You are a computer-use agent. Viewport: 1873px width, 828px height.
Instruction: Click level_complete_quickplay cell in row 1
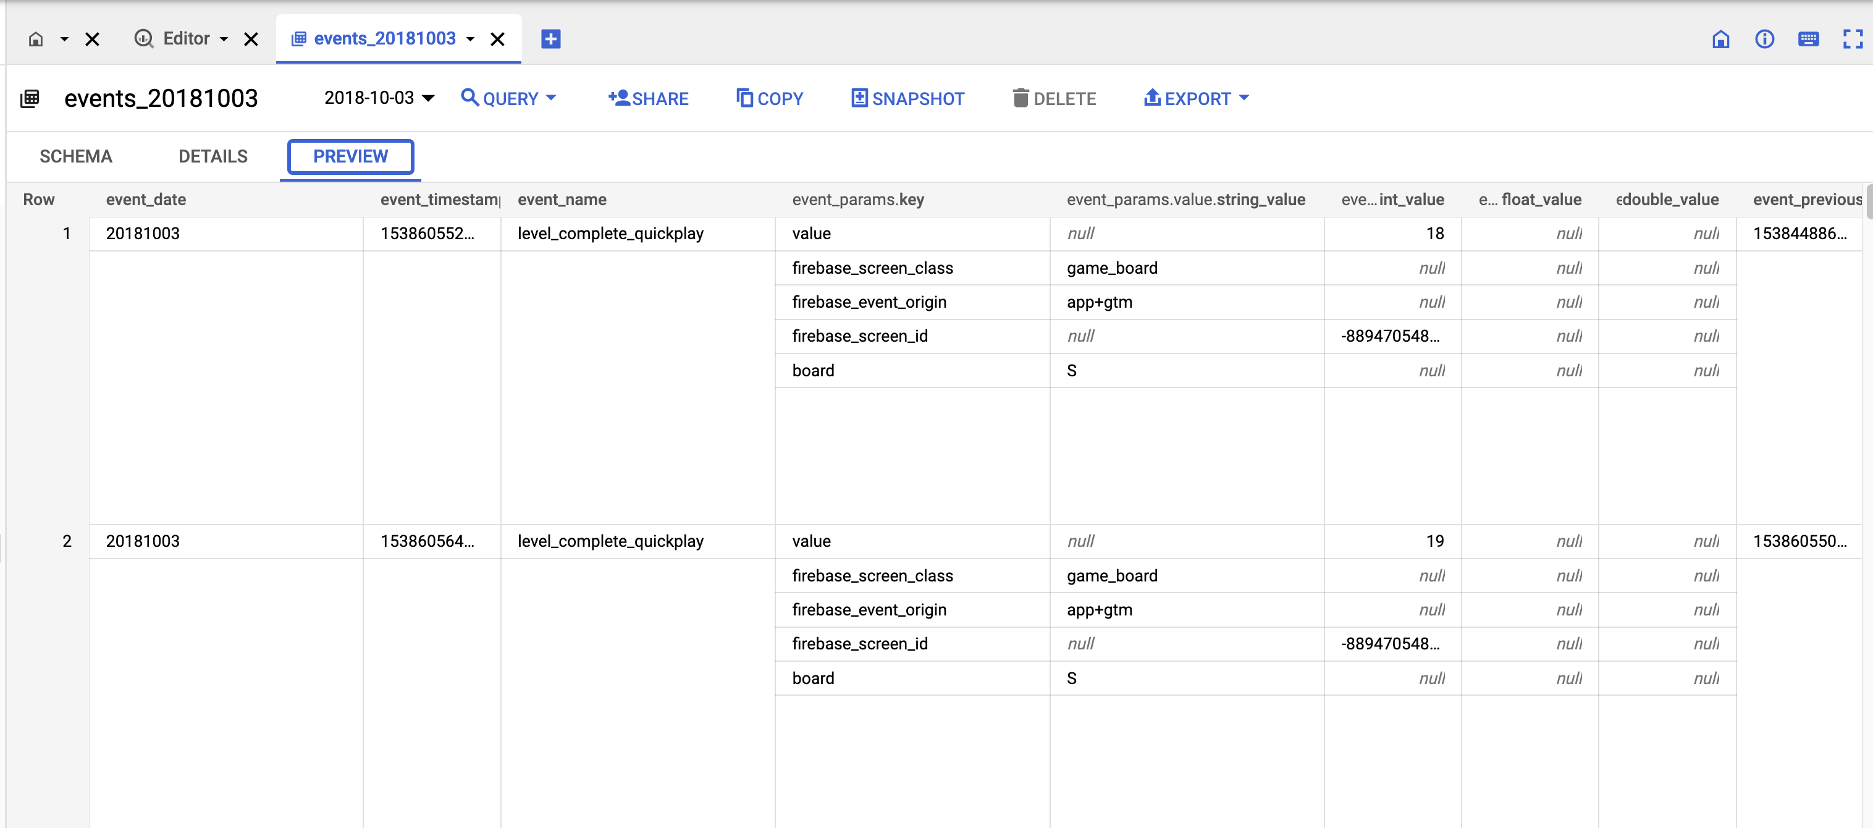click(610, 234)
